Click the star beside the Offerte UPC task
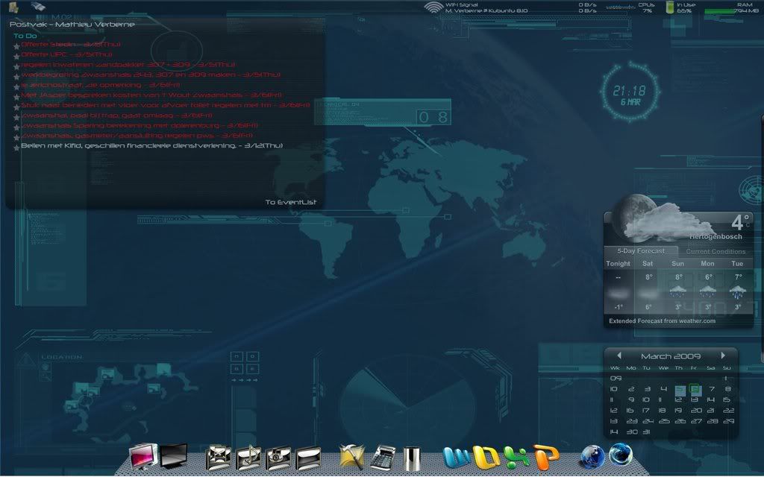 [x=16, y=55]
